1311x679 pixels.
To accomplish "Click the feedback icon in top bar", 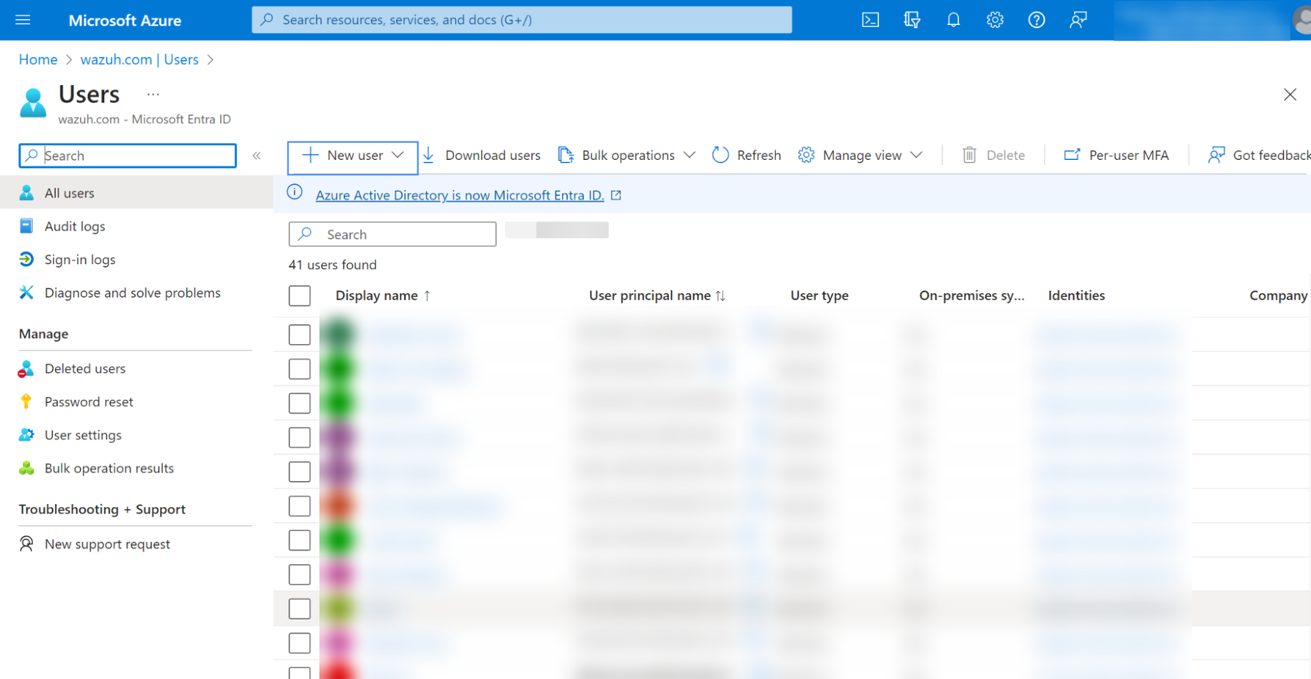I will point(1078,20).
